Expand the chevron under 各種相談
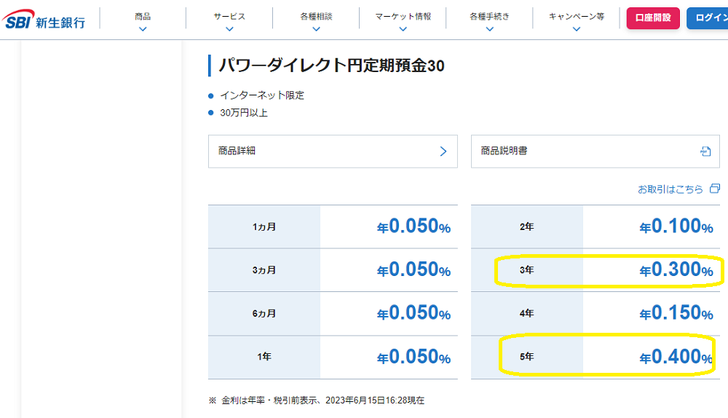The width and height of the screenshot is (728, 418). pos(316,29)
